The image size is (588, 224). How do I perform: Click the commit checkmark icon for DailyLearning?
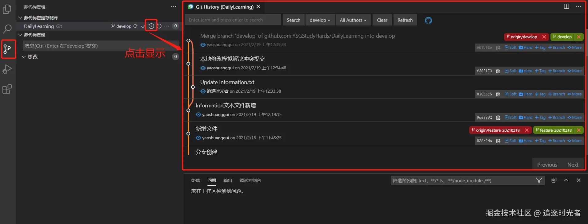point(143,26)
